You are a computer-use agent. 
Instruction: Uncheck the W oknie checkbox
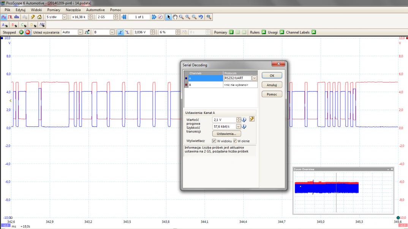(235, 141)
